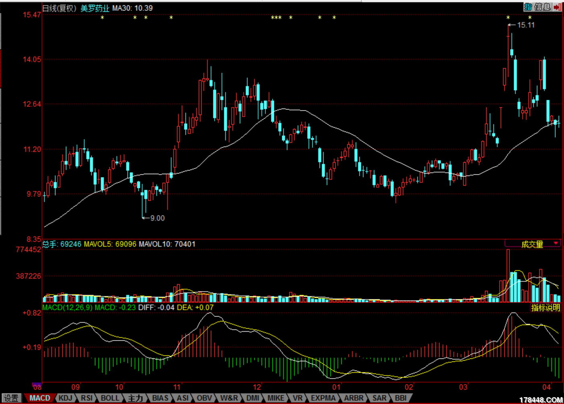This screenshot has height=404, width=564.
Task: Switch to the BOLL indicator tab
Action: coord(110,398)
